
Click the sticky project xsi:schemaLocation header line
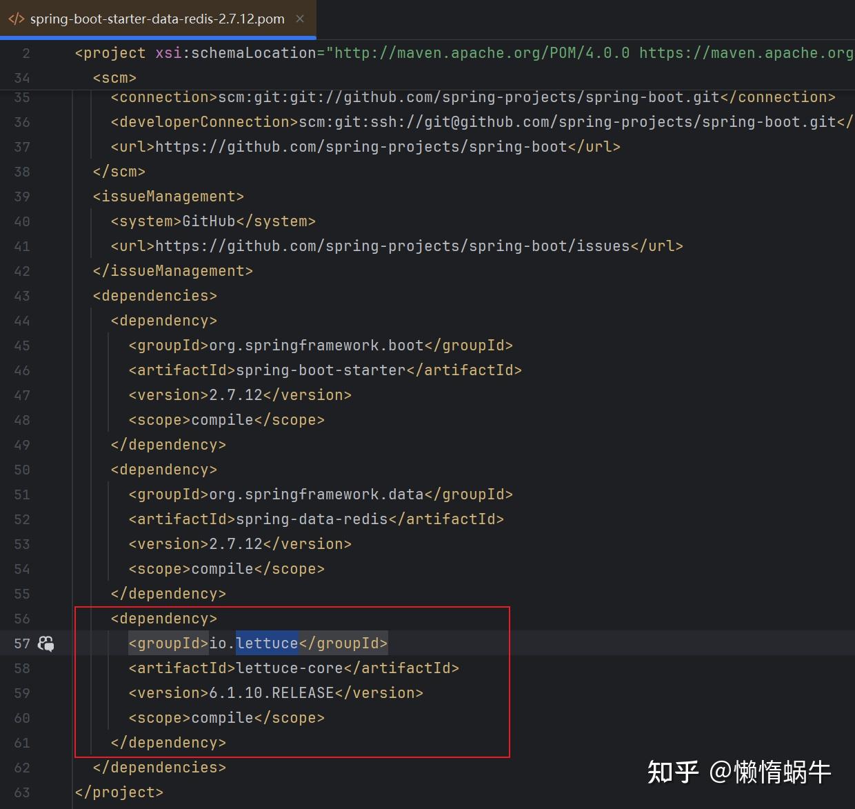464,53
